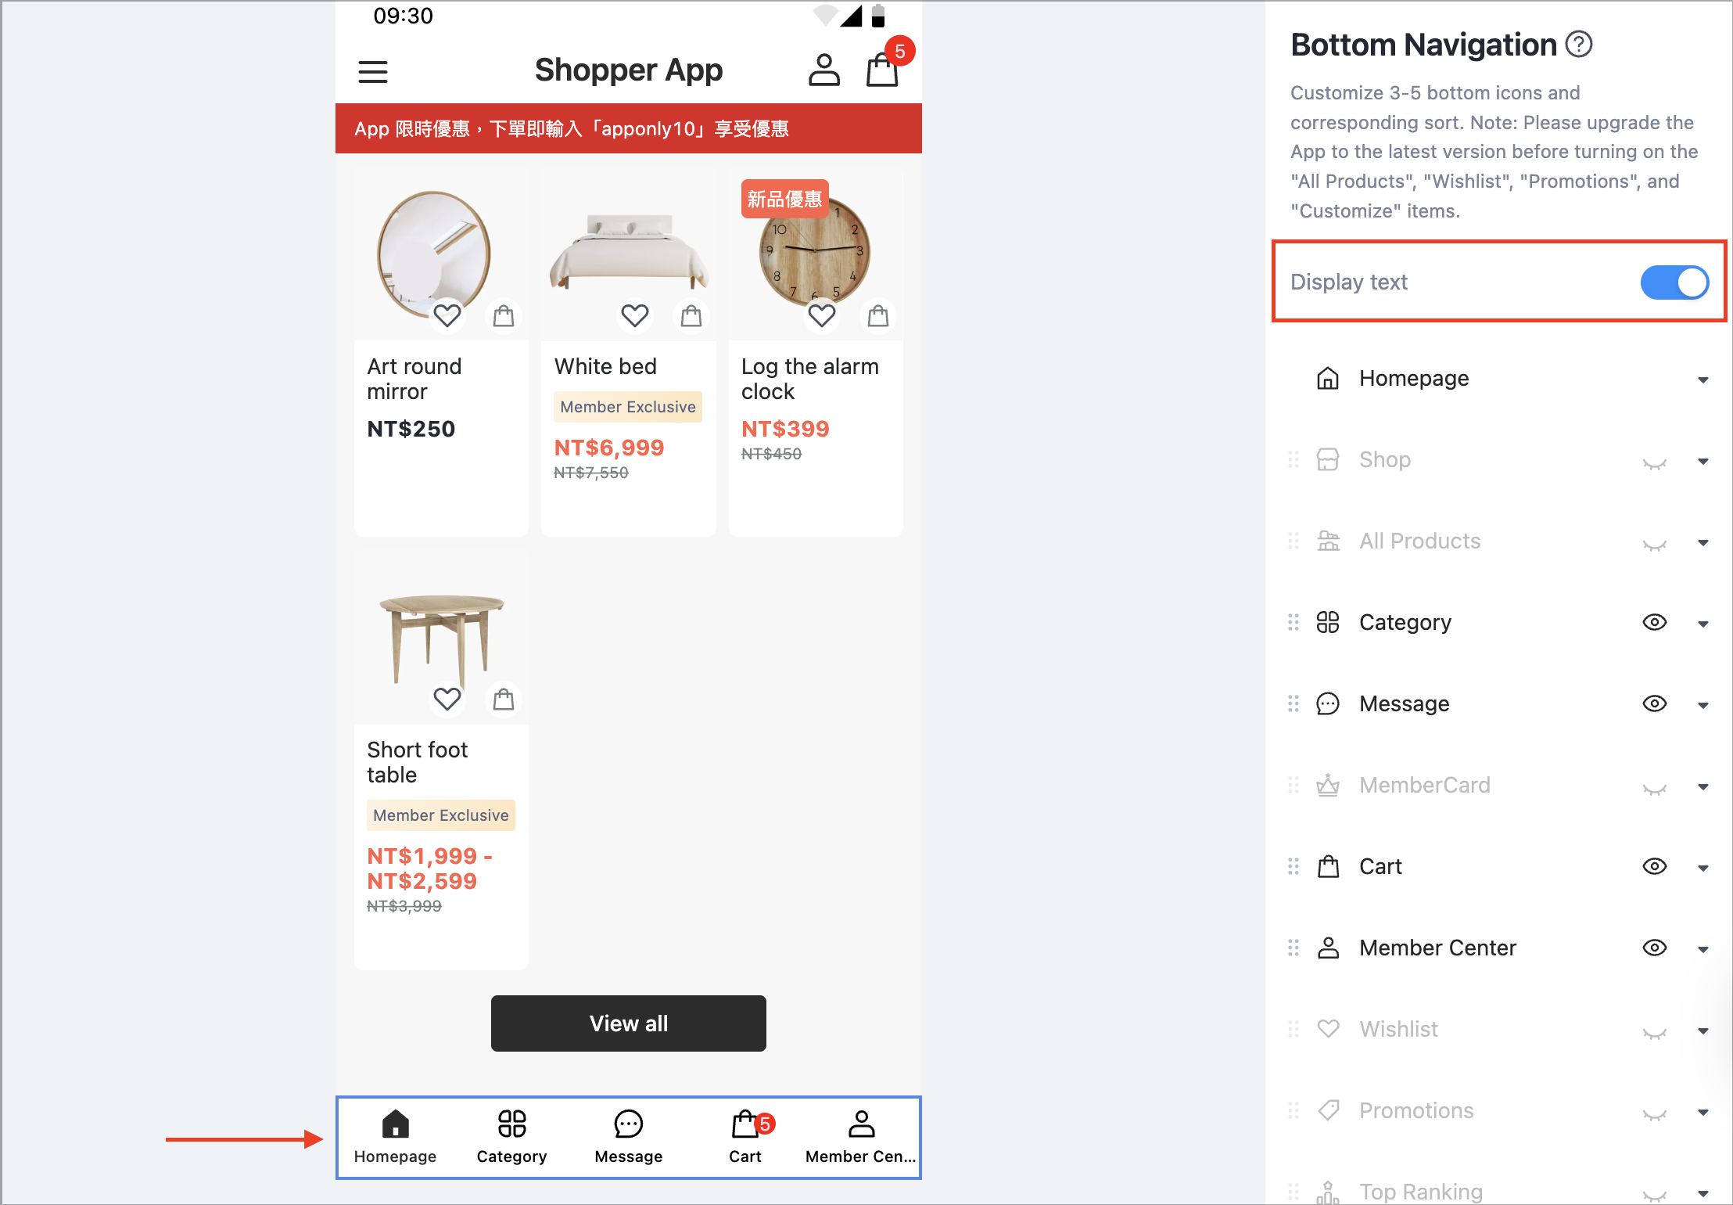Expand the Wishlist row dropdown arrow

click(1703, 1031)
